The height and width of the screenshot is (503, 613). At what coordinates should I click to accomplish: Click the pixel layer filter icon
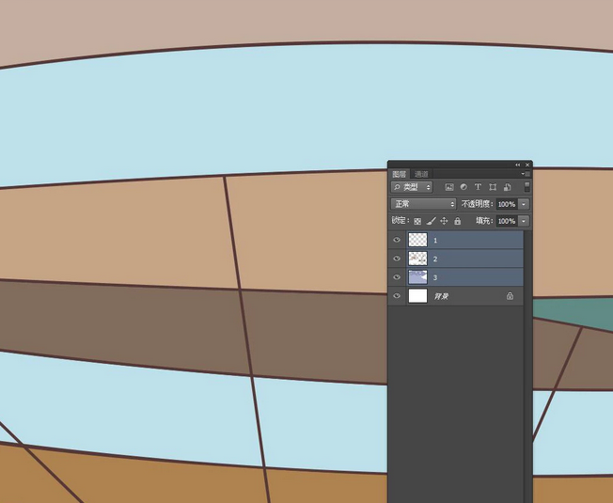(x=449, y=187)
